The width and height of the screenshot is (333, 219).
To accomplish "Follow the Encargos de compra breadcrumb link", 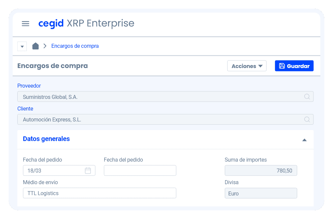I will pos(75,46).
